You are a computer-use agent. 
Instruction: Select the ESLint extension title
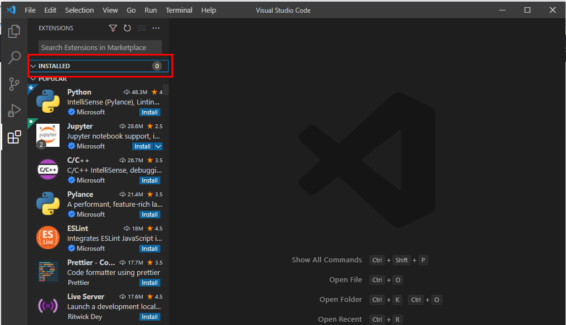click(x=78, y=228)
